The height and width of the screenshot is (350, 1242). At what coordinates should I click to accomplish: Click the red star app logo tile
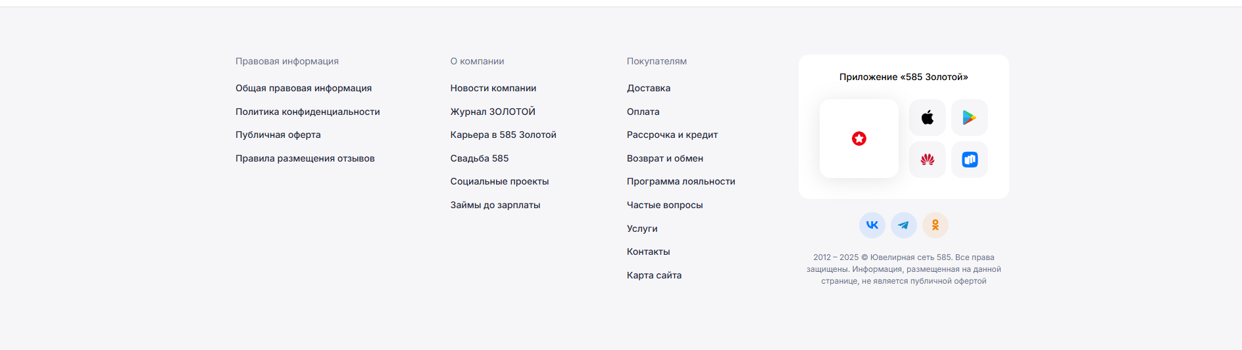click(859, 139)
